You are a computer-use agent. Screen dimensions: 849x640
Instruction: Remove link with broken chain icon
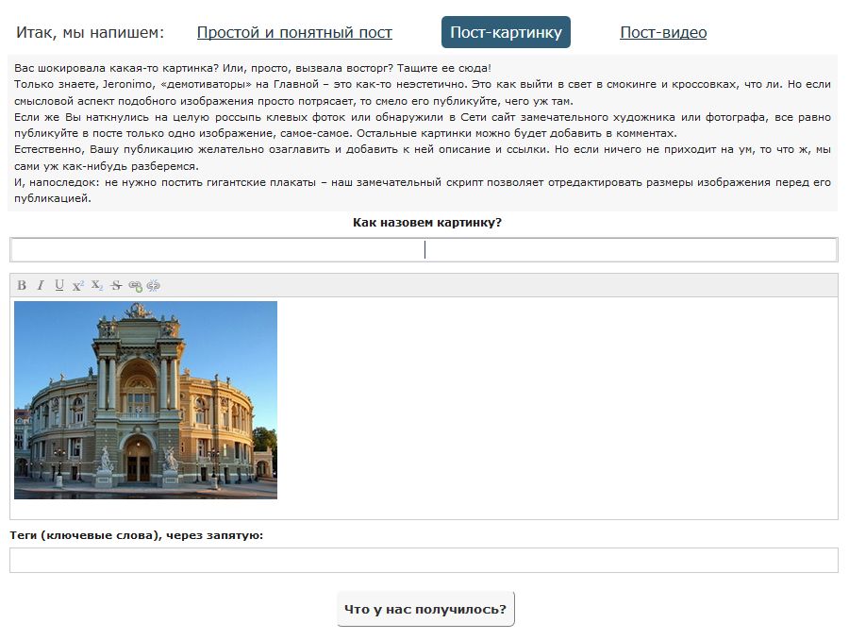coord(153,286)
